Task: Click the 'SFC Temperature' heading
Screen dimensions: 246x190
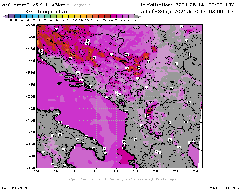Action: tap(47, 12)
